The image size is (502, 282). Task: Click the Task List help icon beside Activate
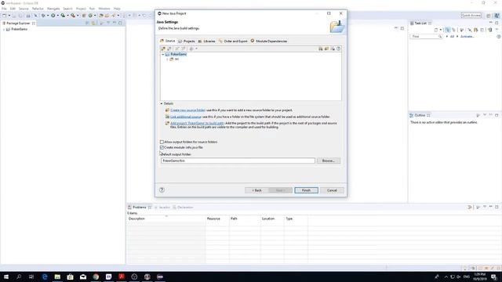tap(499, 37)
